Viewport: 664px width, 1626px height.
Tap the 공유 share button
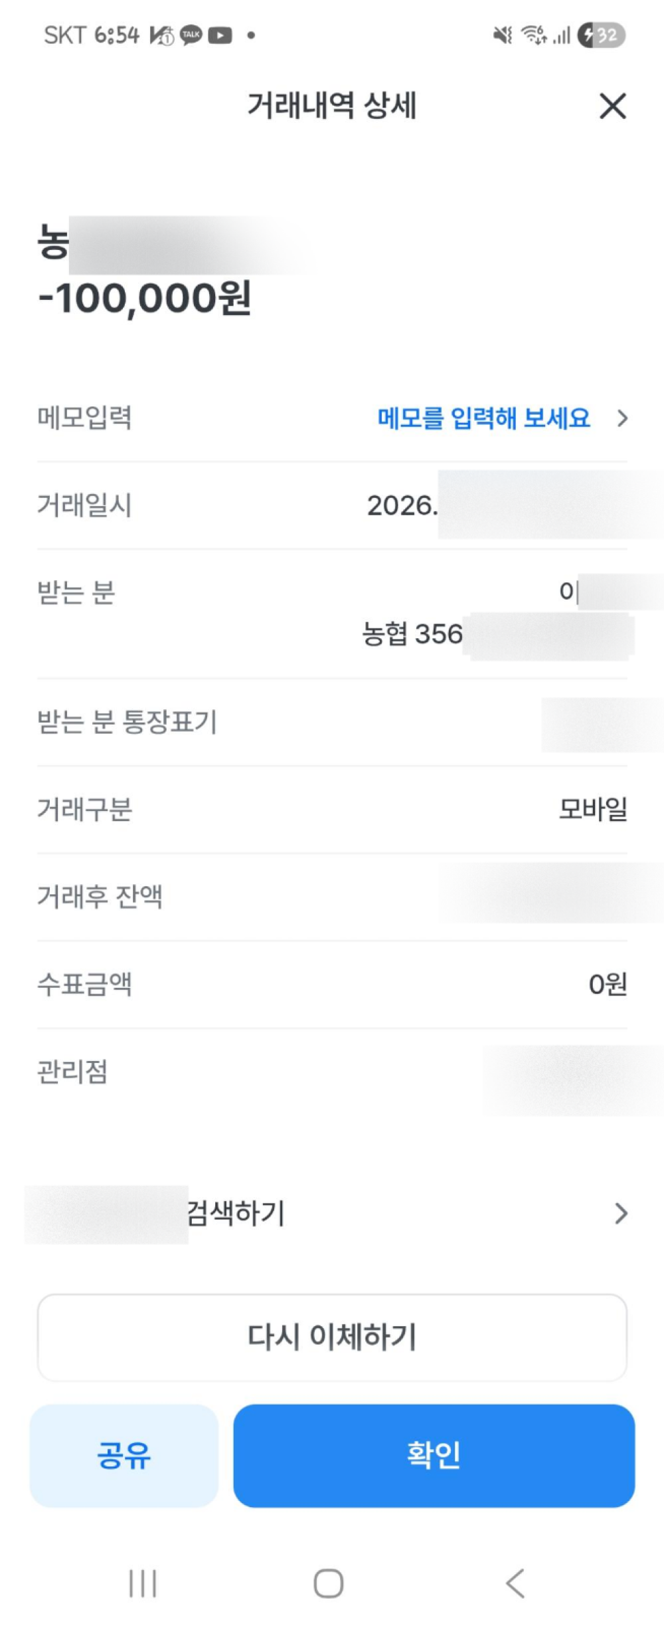point(124,1455)
